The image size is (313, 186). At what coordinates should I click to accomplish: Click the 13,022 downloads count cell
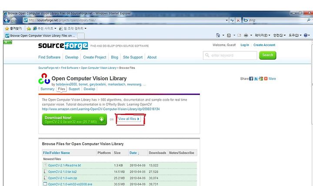(x=153, y=166)
